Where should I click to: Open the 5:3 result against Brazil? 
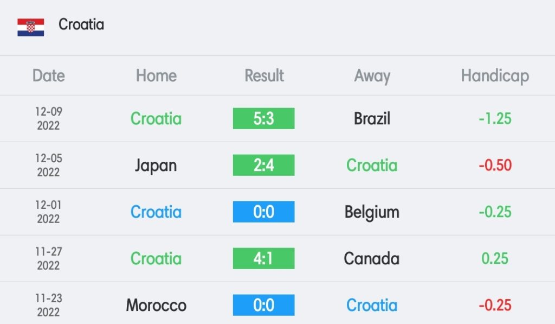coord(264,118)
